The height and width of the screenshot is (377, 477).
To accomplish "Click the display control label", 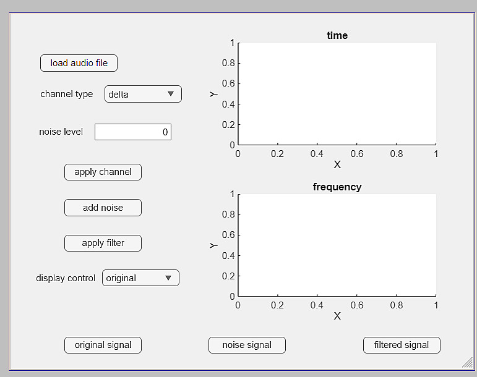I will (66, 278).
